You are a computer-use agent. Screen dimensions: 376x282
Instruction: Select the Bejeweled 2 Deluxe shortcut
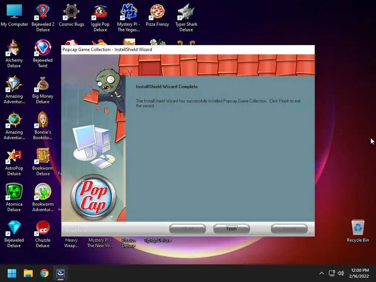[43, 18]
